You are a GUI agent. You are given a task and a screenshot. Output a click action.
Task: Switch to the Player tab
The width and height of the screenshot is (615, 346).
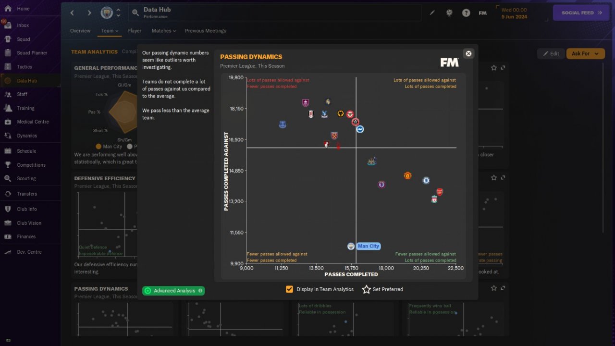135,31
